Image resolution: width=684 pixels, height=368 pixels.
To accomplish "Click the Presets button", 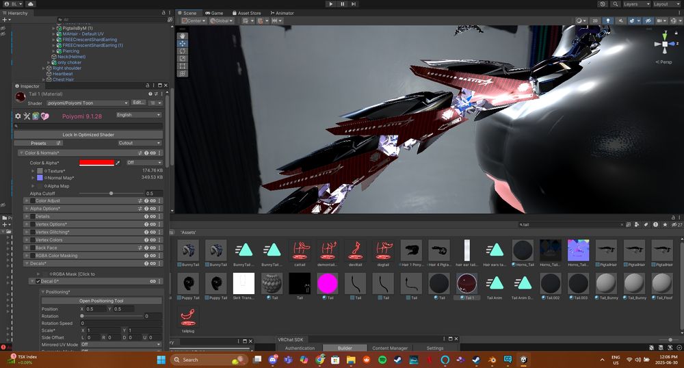I will (x=39, y=143).
